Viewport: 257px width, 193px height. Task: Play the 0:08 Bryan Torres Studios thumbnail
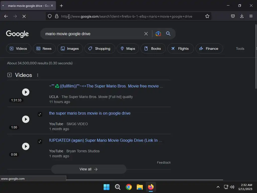[x=26, y=147]
